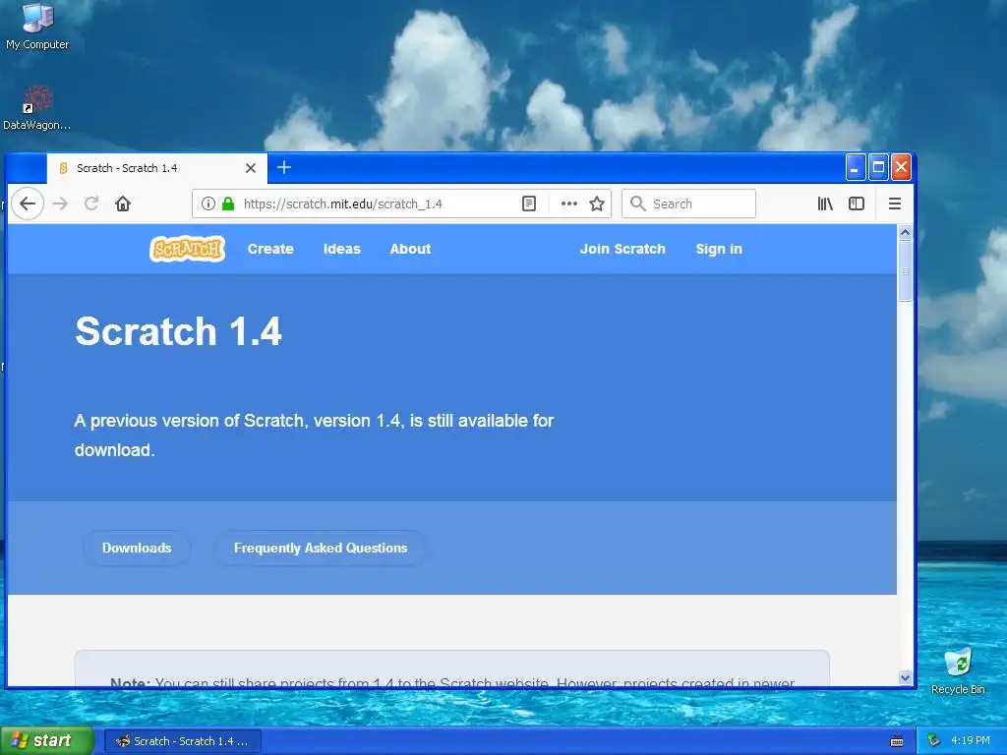Click the Scratch logo

[x=187, y=249]
